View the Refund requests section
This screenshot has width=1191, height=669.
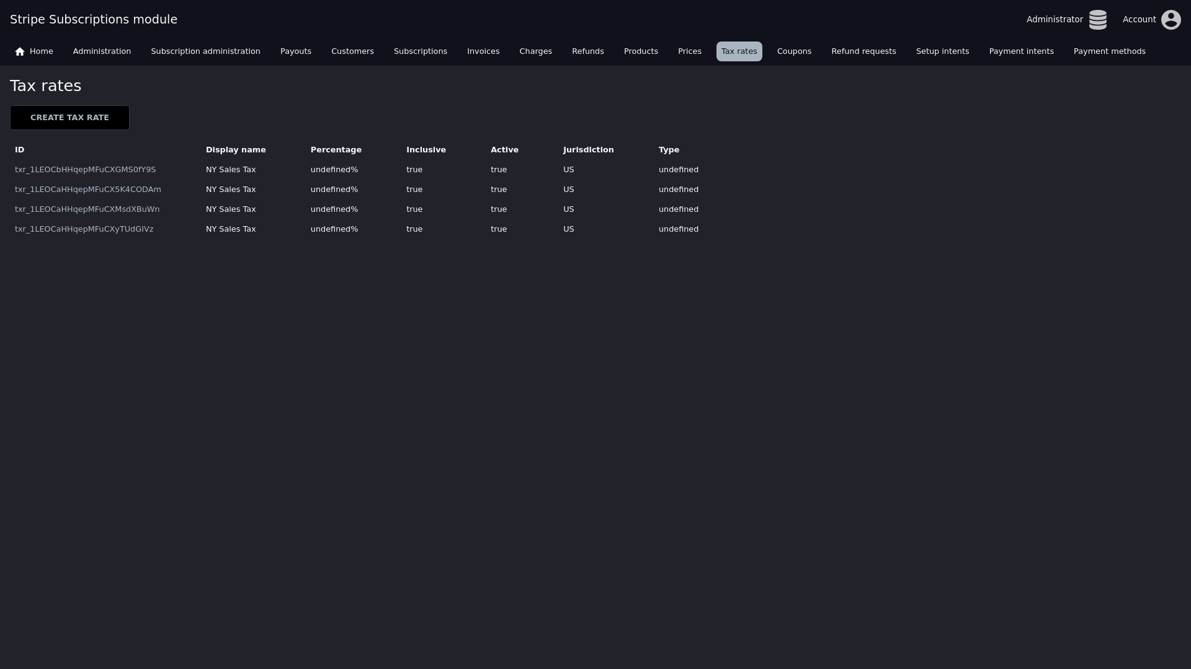[x=863, y=51]
